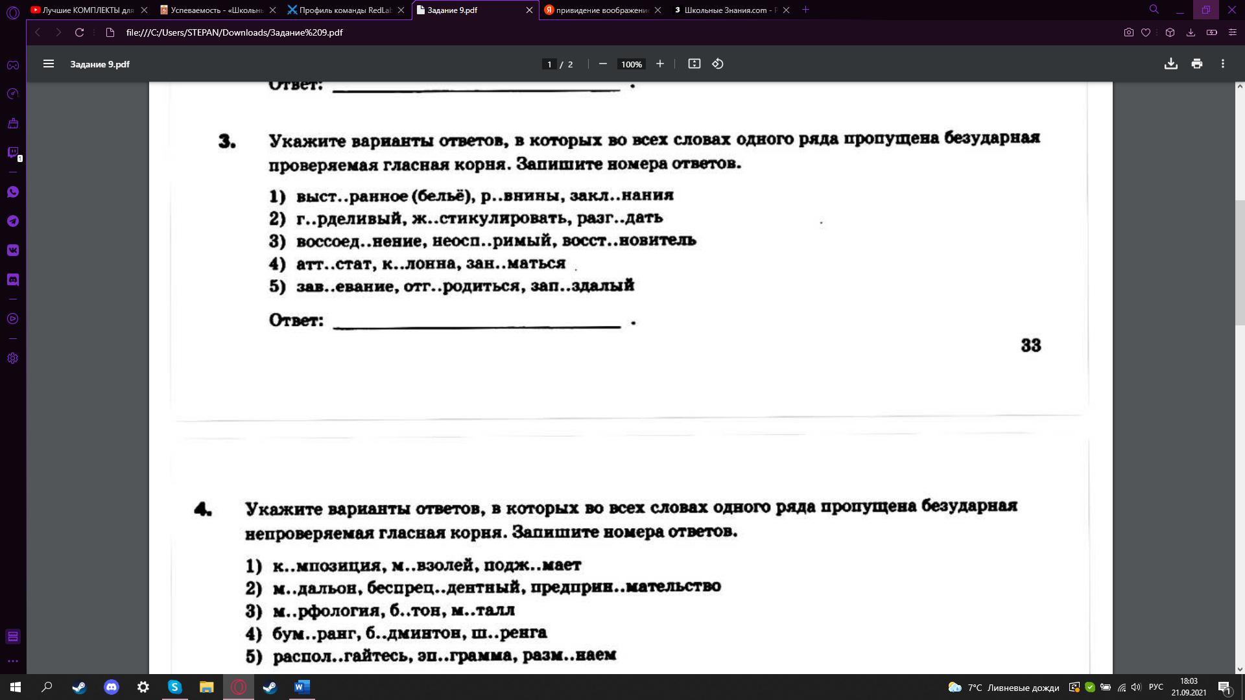This screenshot has width=1245, height=700.
Task: Open GX Control speedometer sidebar icon
Action: pyautogui.click(x=13, y=94)
